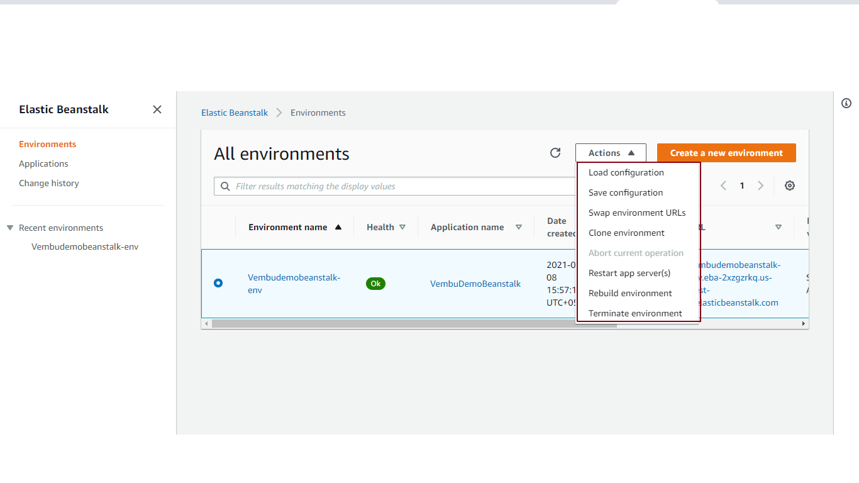Click the Environment name column header

tap(288, 227)
